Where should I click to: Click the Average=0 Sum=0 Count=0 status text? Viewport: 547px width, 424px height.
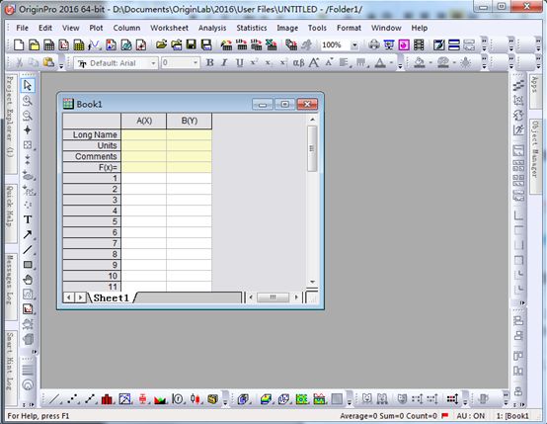coord(388,416)
